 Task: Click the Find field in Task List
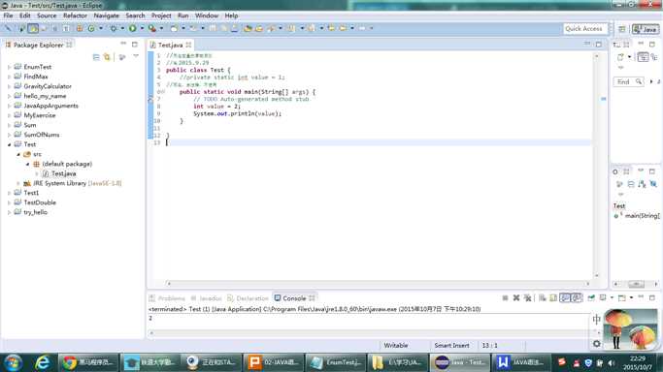[x=628, y=81]
